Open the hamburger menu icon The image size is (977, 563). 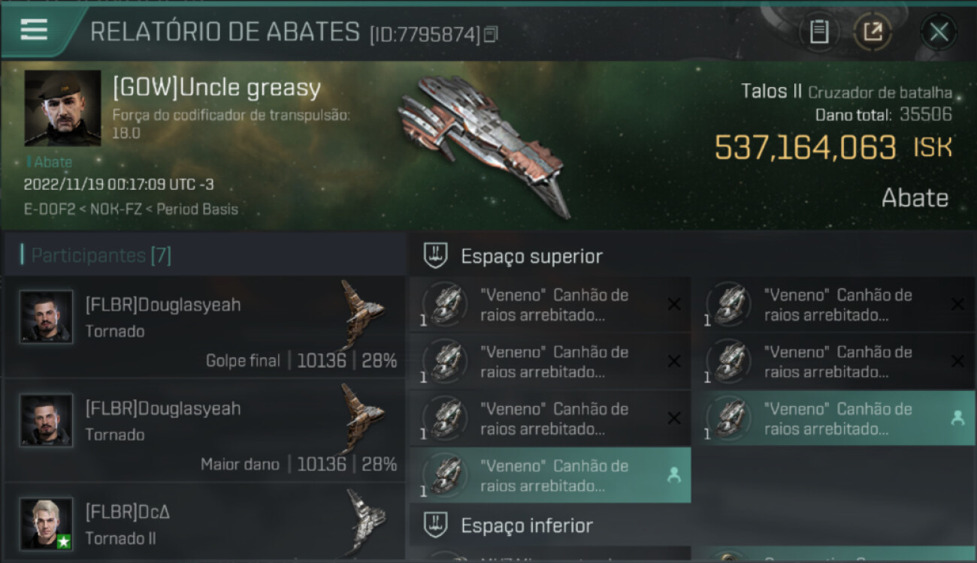(34, 30)
